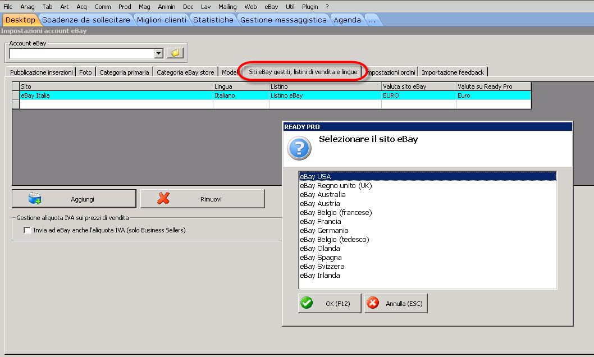594x357 pixels.
Task: Click the red cross icon on Rimuovi
Action: 163,198
